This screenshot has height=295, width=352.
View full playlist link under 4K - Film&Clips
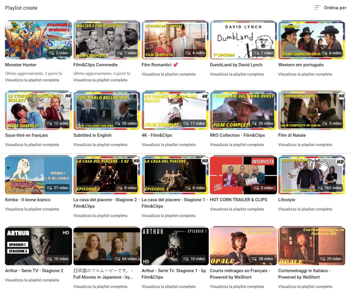[168, 145]
